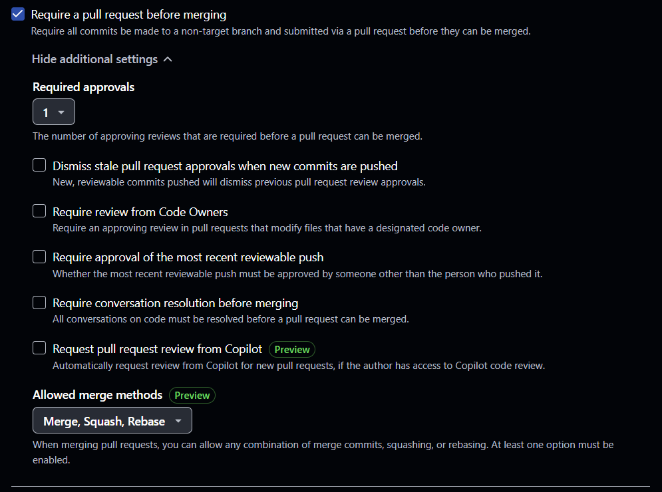
Task: Open the 'Merge, Squash, Rebase' dropdown
Action: [112, 421]
